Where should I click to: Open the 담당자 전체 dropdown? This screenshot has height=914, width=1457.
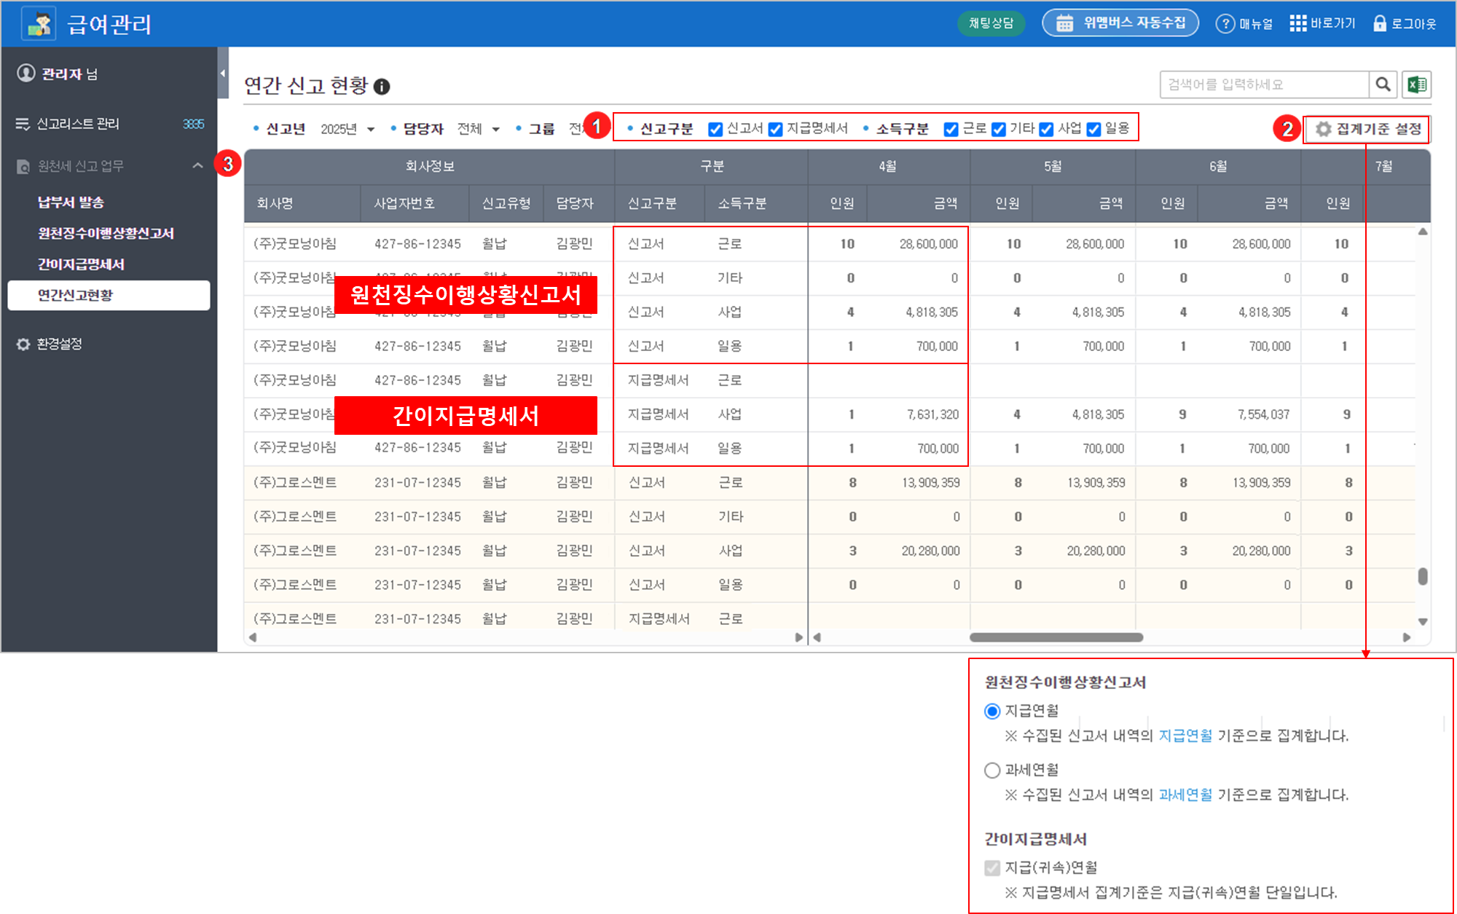pyautogui.click(x=479, y=130)
